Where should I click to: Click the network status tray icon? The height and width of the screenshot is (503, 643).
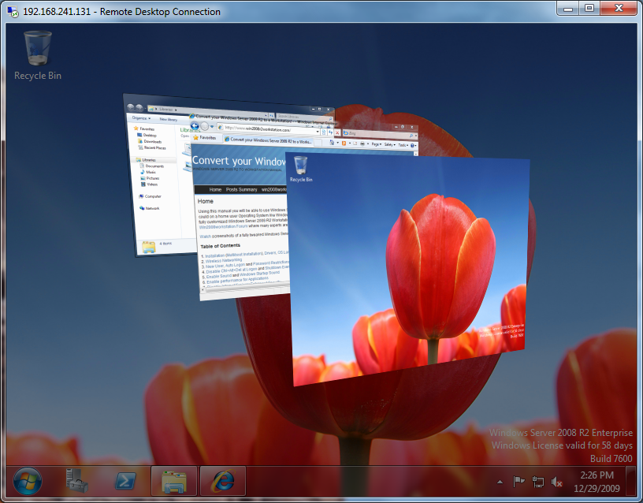click(537, 482)
